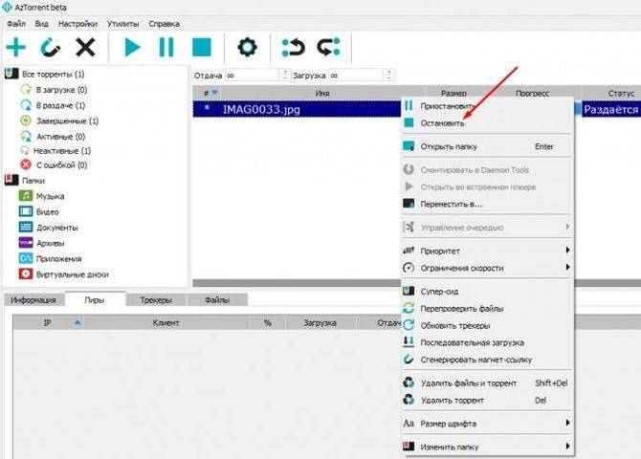
Task: Choose Приостановить in context menu
Action: pyautogui.click(x=487, y=106)
